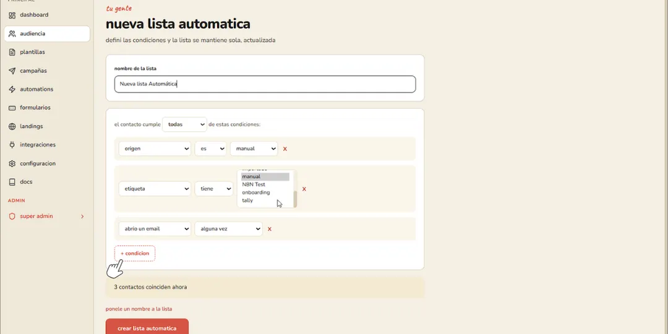Click the configuracion gear icon
Viewport: 668px width, 334px height.
(12, 163)
